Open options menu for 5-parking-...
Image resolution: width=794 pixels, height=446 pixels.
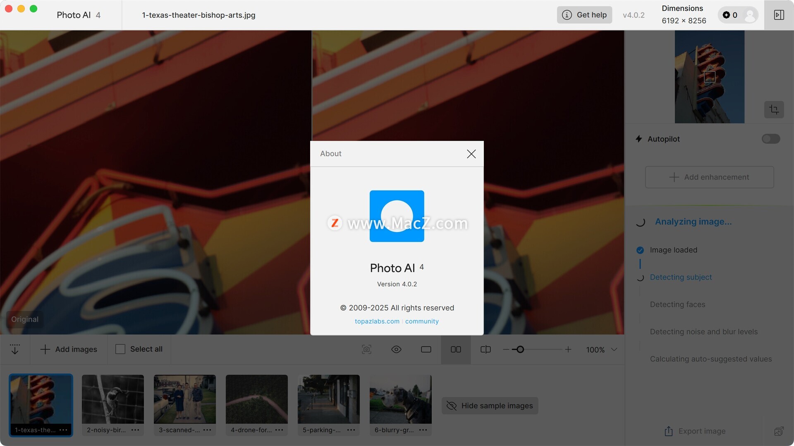click(351, 430)
